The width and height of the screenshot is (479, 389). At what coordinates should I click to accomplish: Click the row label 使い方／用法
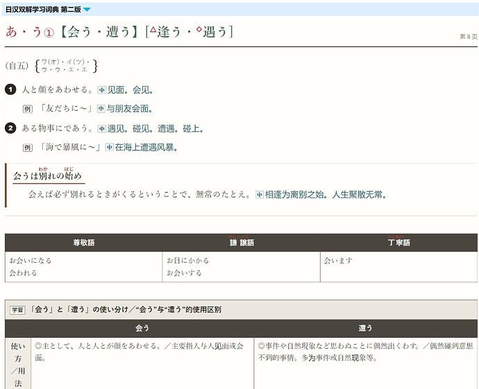(18, 365)
